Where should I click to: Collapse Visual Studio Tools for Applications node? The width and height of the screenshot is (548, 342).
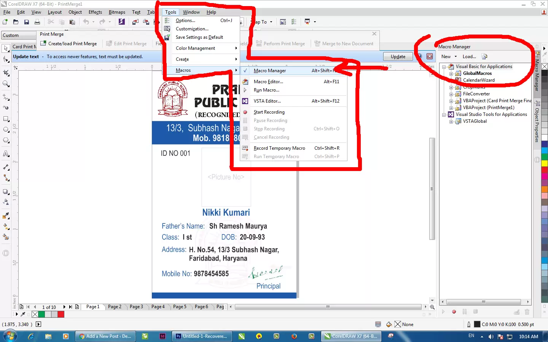coord(444,114)
